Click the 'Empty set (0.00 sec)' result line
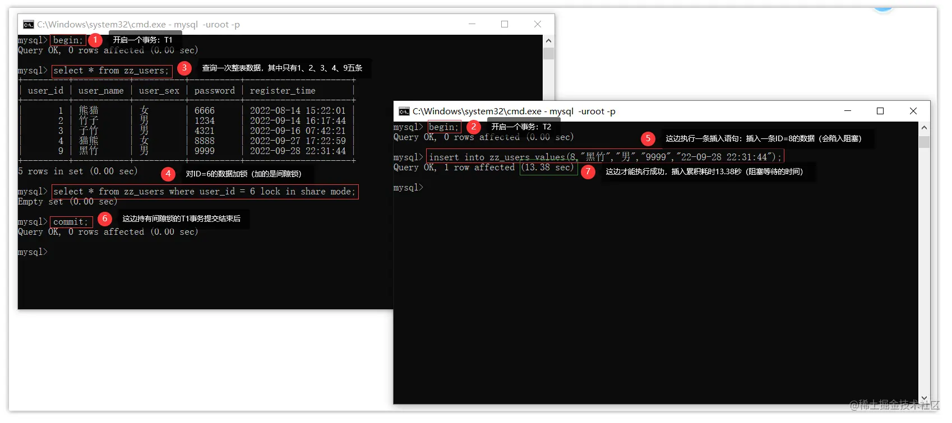This screenshot has height=423, width=952. point(68,202)
